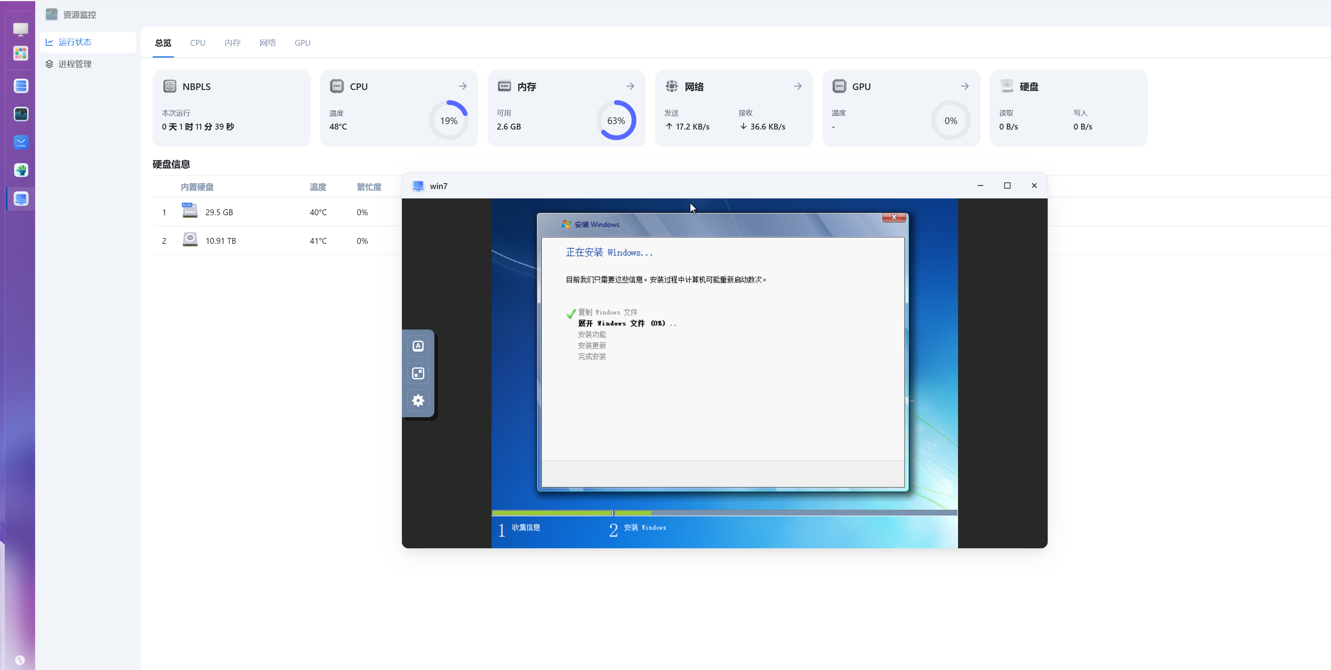Click the NBPLS device chip icon
The height and width of the screenshot is (670, 1331).
tap(169, 86)
